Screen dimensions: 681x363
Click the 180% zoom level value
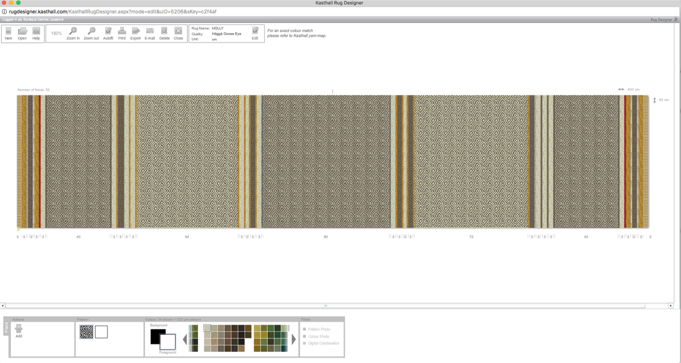coord(56,33)
